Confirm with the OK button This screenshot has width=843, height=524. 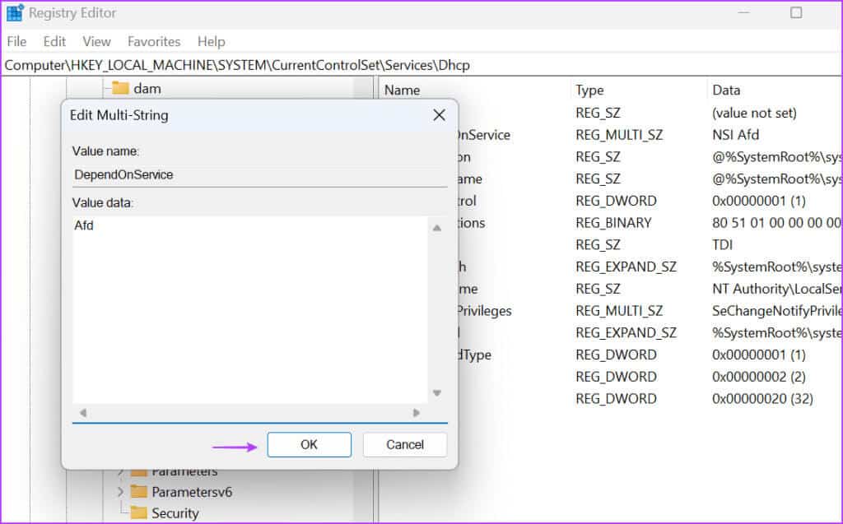[310, 444]
